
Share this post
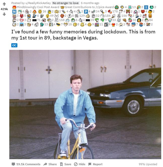tap(50, 164)
